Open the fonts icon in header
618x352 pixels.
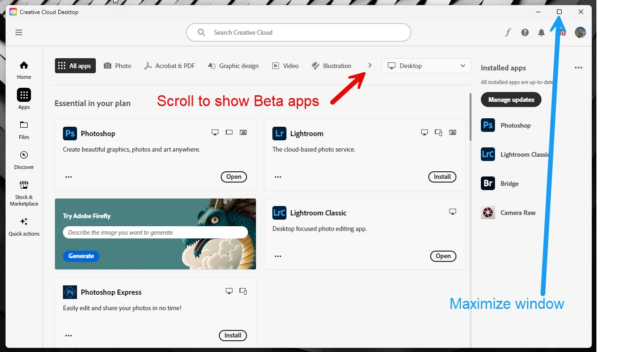click(x=508, y=32)
